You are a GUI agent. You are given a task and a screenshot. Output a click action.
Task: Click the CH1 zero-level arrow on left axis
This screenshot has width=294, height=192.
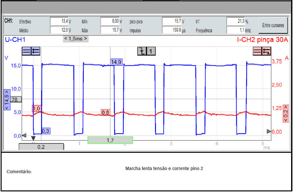(x=24, y=135)
